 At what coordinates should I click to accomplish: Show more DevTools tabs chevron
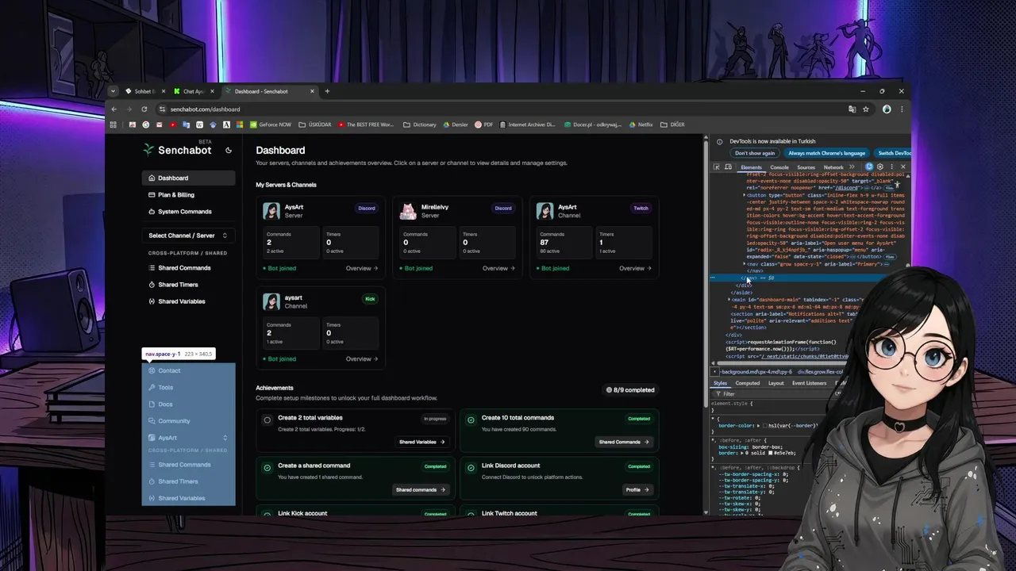click(852, 167)
